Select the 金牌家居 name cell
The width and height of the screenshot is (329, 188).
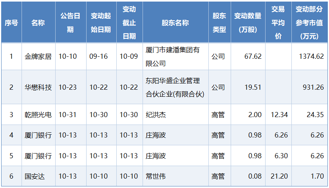click(x=38, y=56)
